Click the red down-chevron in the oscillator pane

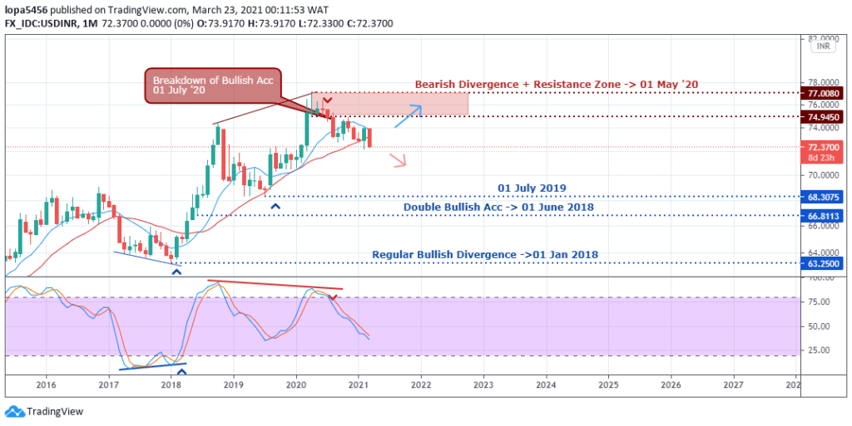point(334,297)
